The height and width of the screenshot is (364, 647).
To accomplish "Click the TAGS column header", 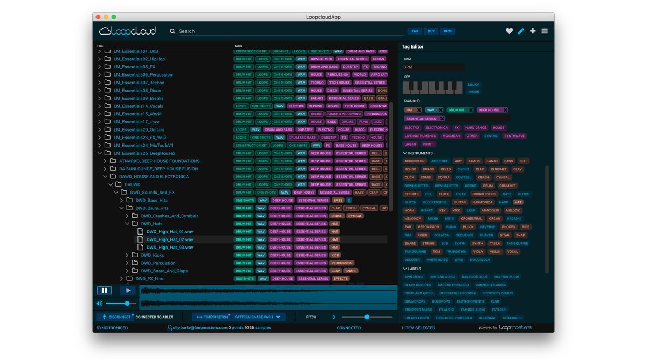I will click(x=238, y=46).
